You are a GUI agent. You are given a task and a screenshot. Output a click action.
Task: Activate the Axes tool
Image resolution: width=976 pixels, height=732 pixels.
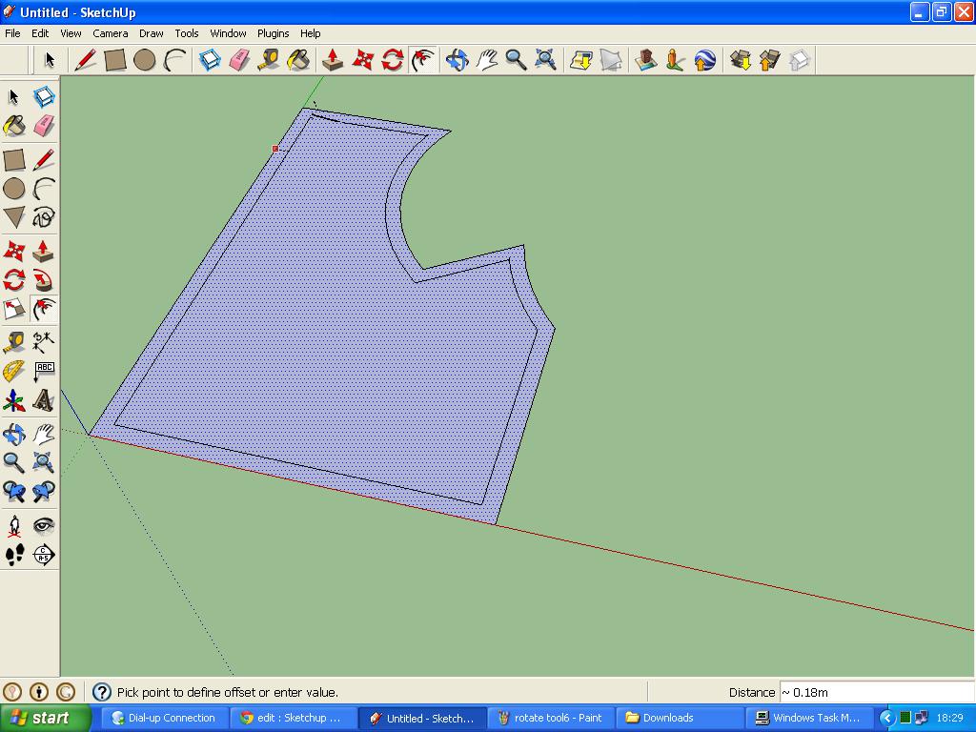tap(14, 400)
